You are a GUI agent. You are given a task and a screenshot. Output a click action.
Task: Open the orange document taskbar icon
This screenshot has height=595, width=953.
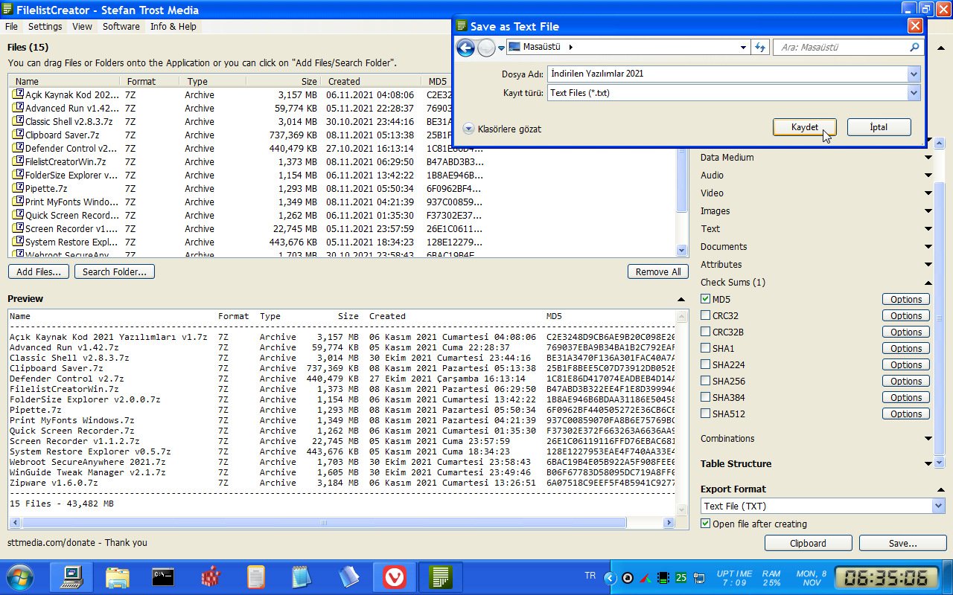point(256,576)
